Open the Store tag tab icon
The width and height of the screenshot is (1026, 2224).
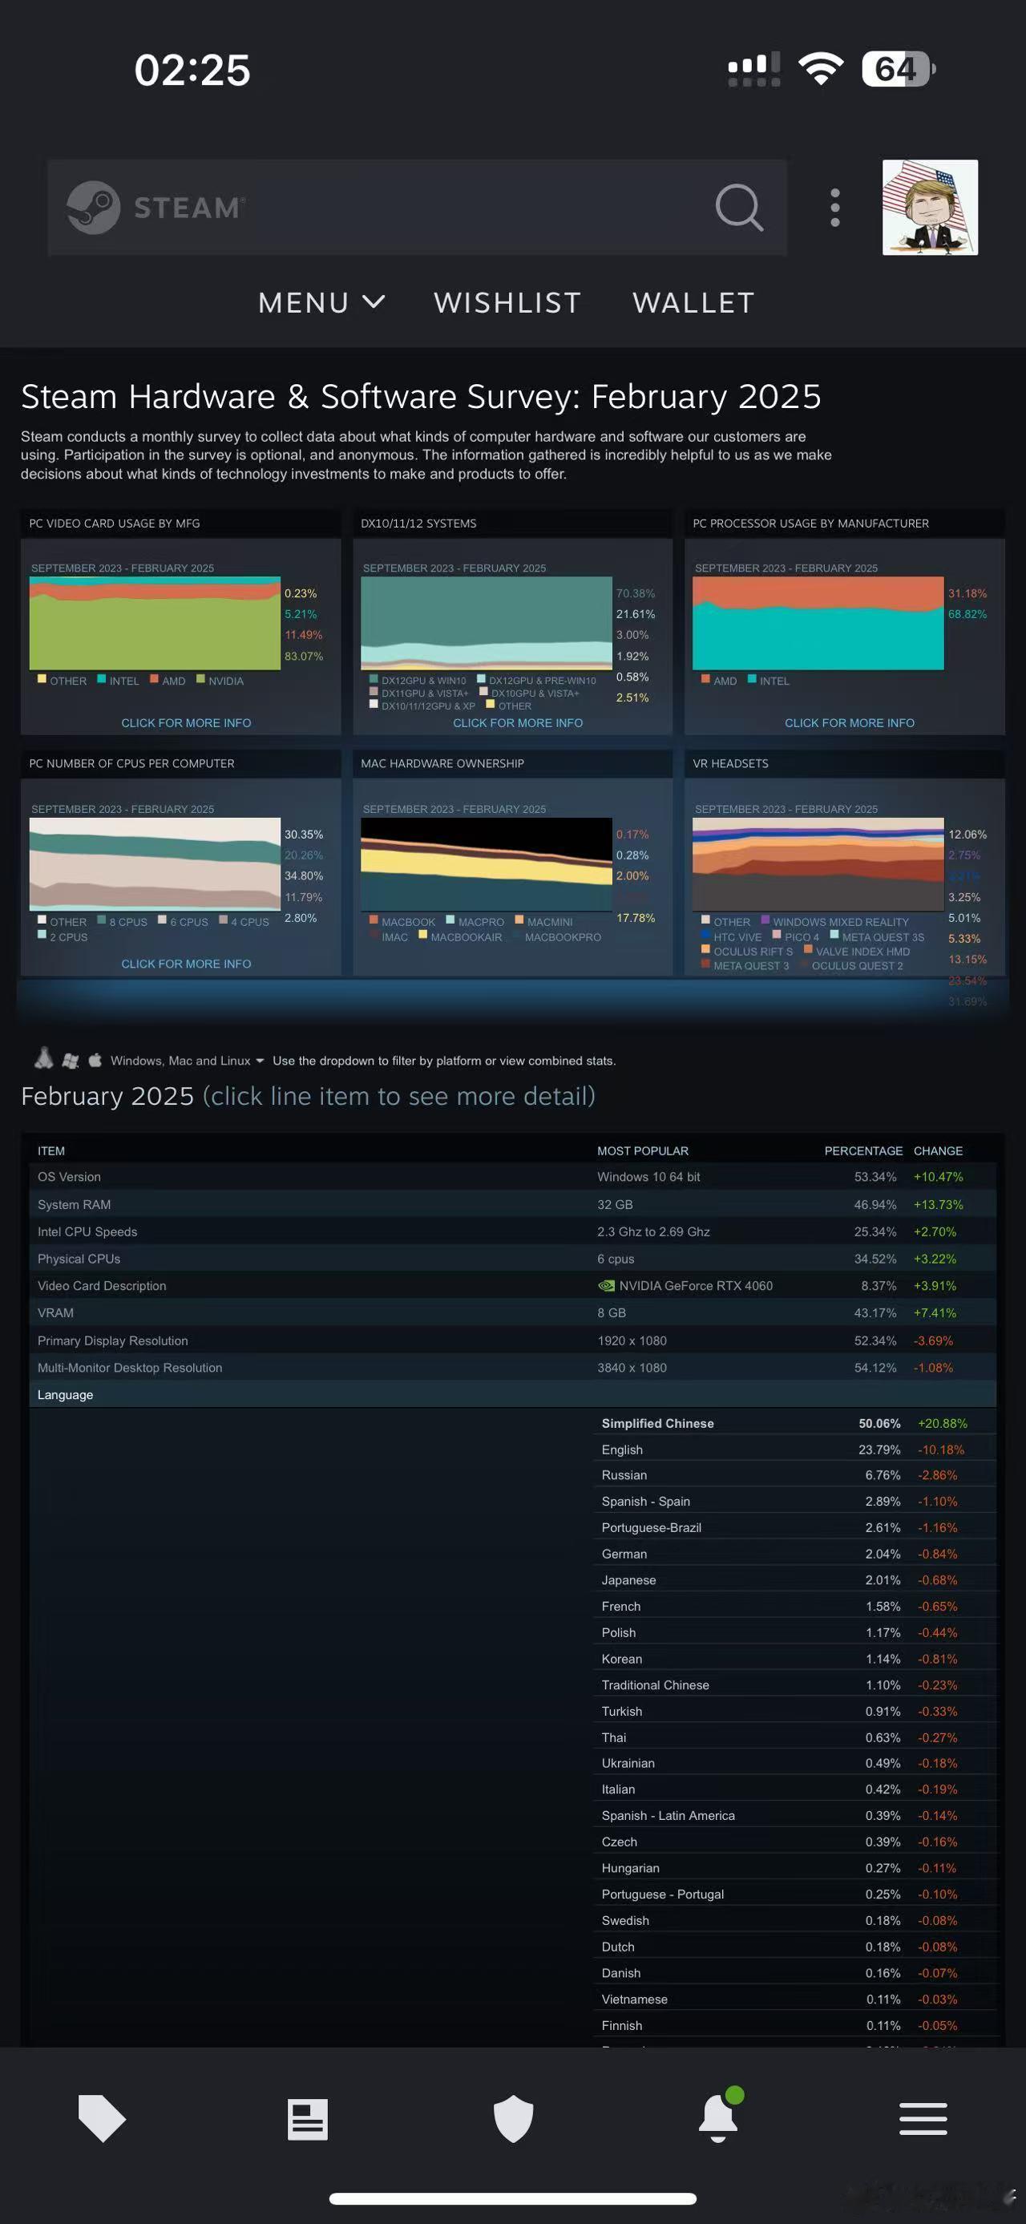(x=102, y=2118)
